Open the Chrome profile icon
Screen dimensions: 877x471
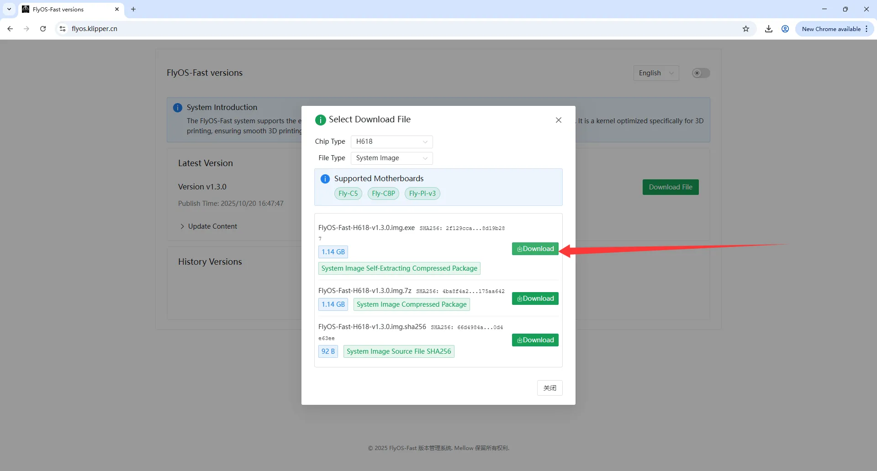click(785, 29)
